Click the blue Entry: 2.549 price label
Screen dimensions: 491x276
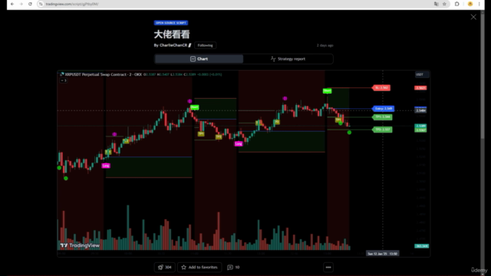[383, 109]
